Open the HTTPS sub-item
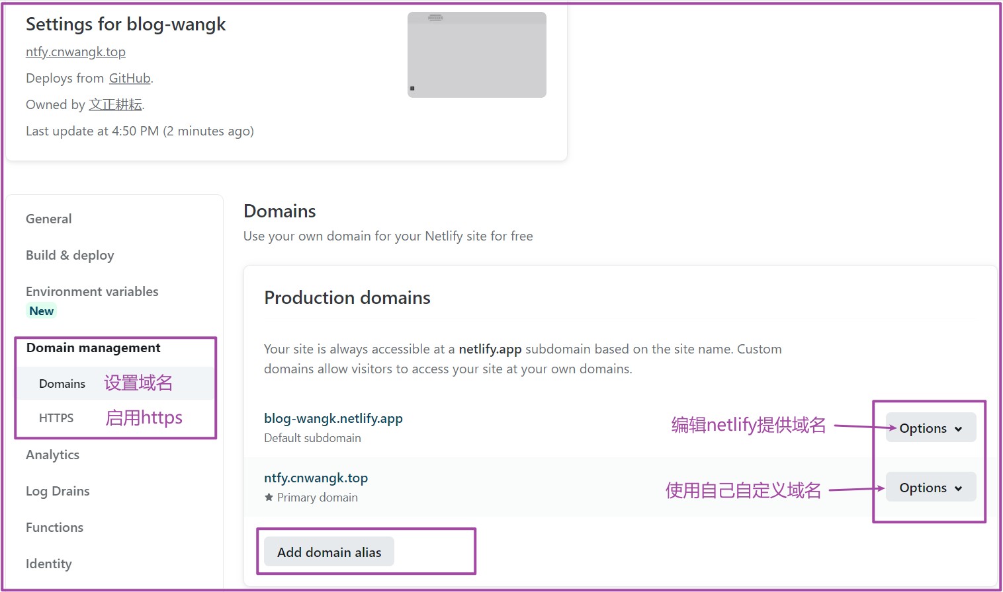 56,418
